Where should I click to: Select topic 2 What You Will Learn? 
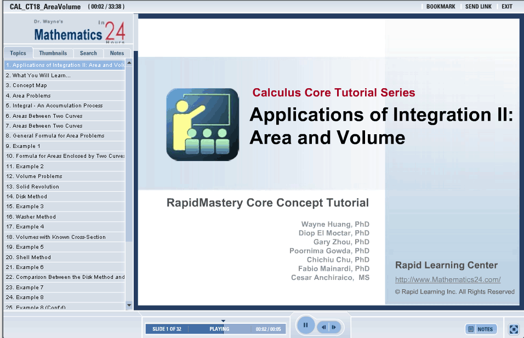click(x=65, y=76)
